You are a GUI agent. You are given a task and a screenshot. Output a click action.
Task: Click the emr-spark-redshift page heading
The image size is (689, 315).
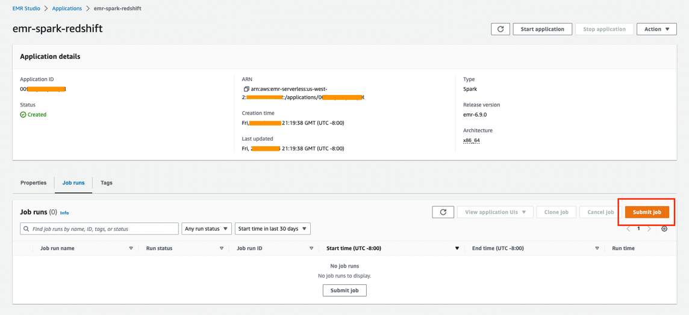point(58,28)
